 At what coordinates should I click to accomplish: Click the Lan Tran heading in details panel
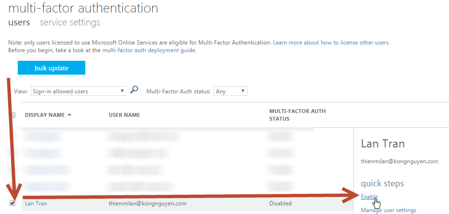pos(383,144)
